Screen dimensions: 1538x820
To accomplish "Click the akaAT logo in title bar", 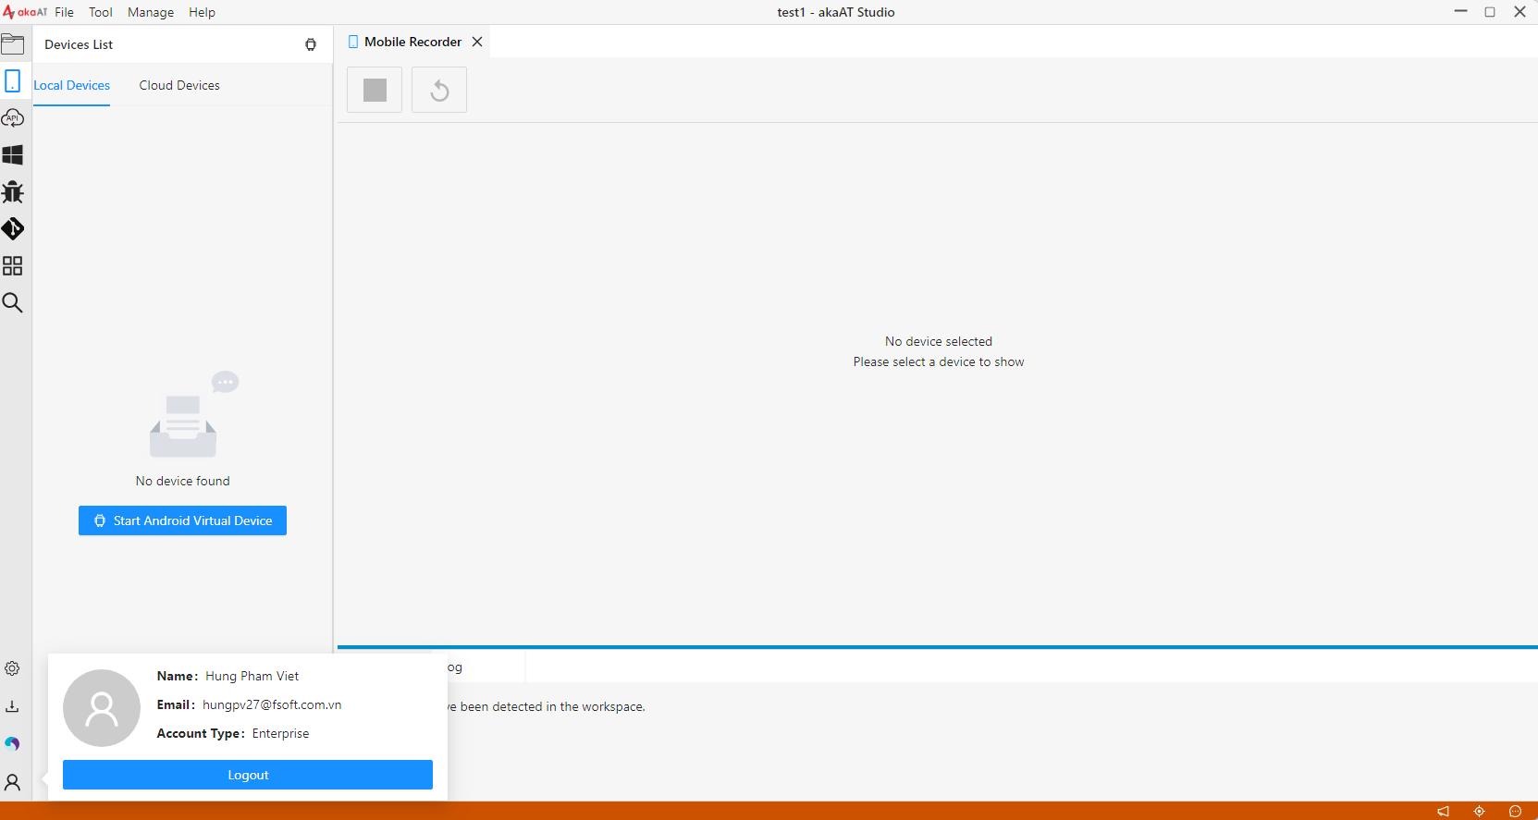I will 25,12.
